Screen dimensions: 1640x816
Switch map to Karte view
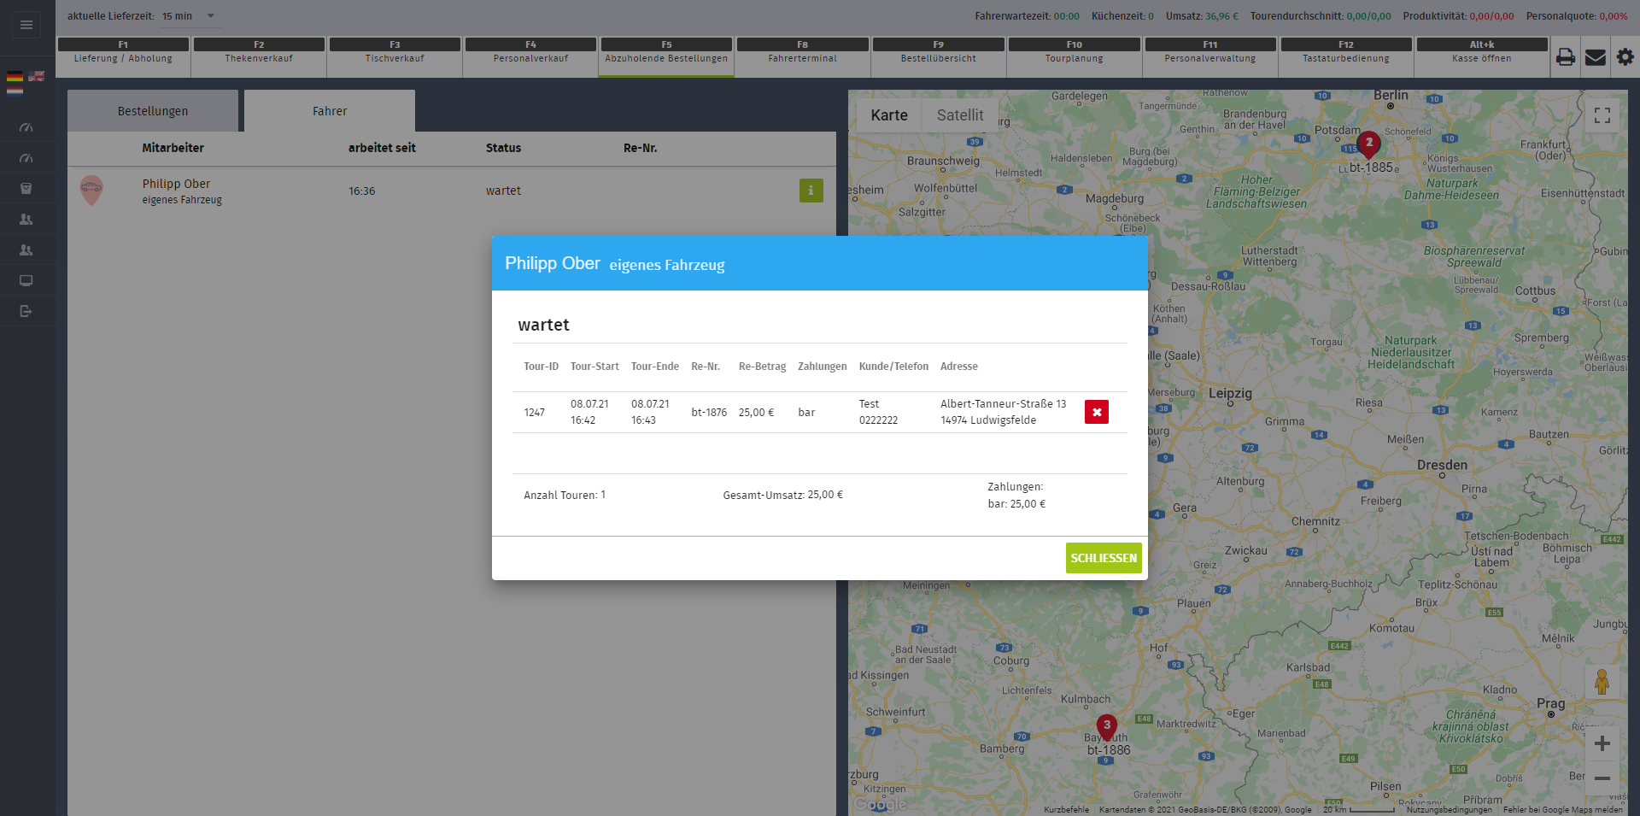tap(889, 115)
